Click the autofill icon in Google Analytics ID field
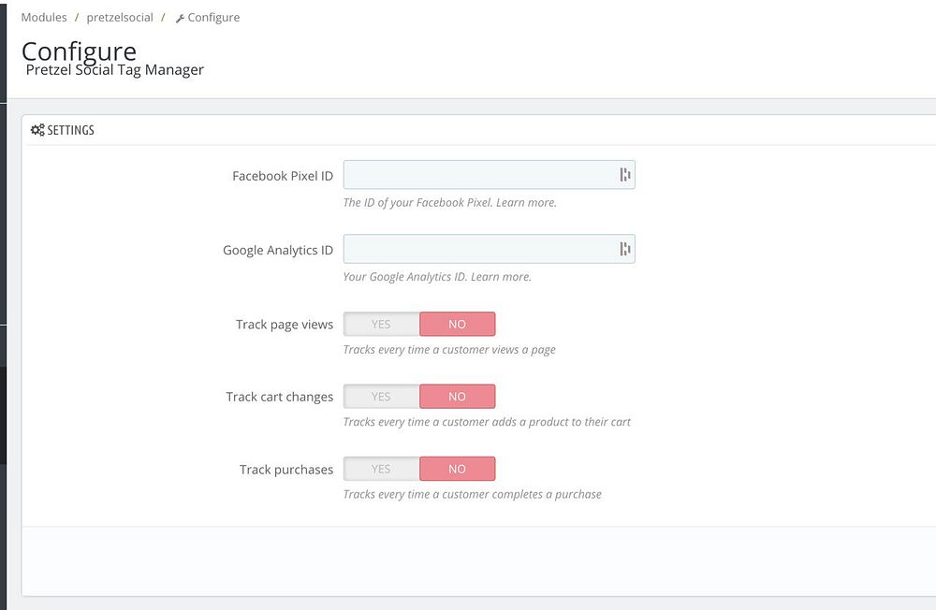936x610 pixels. tap(624, 249)
